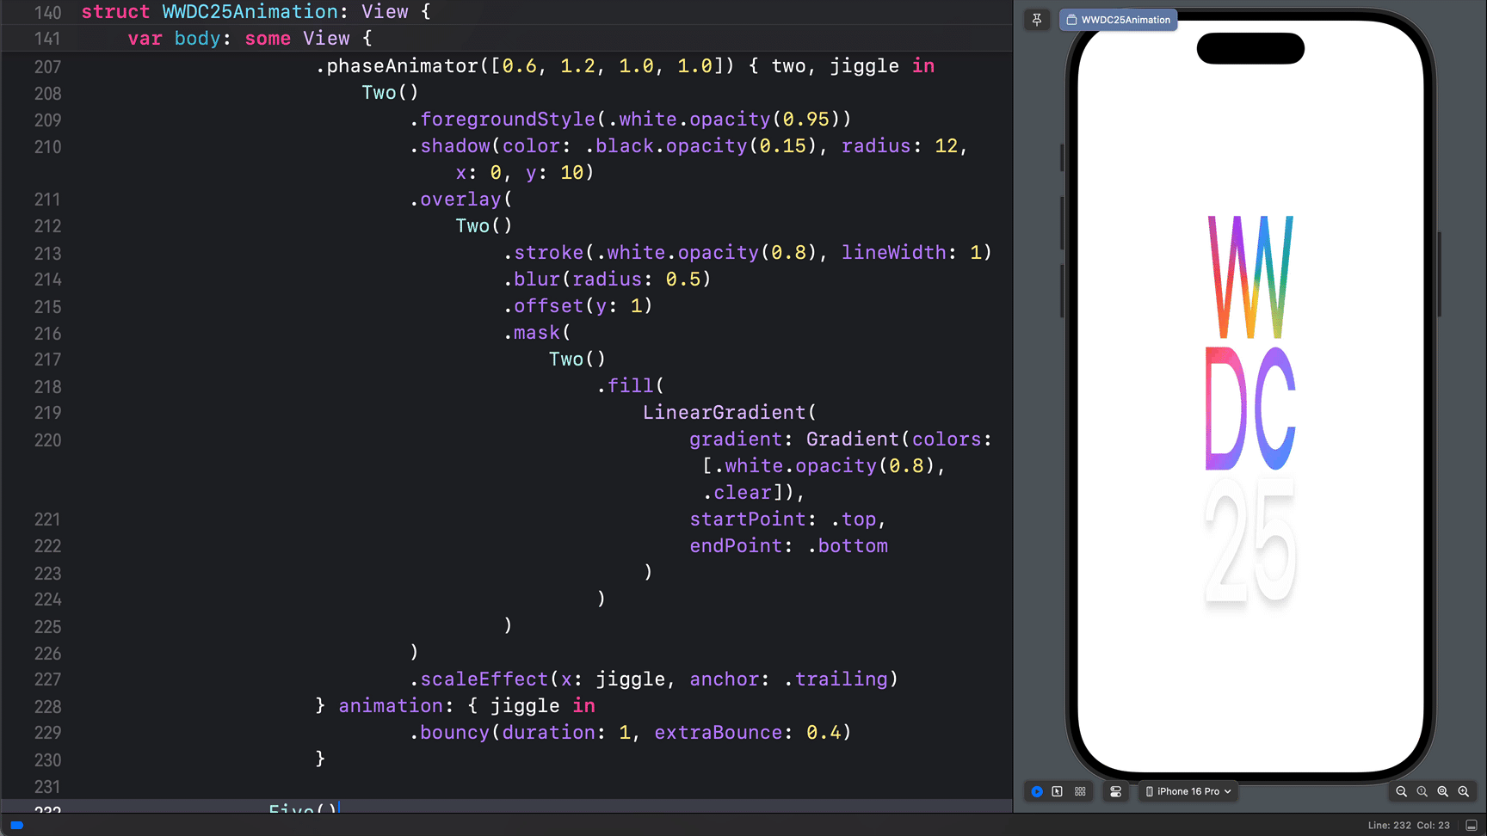Open iPhone 16 Pro device dropdown

pos(1188,791)
